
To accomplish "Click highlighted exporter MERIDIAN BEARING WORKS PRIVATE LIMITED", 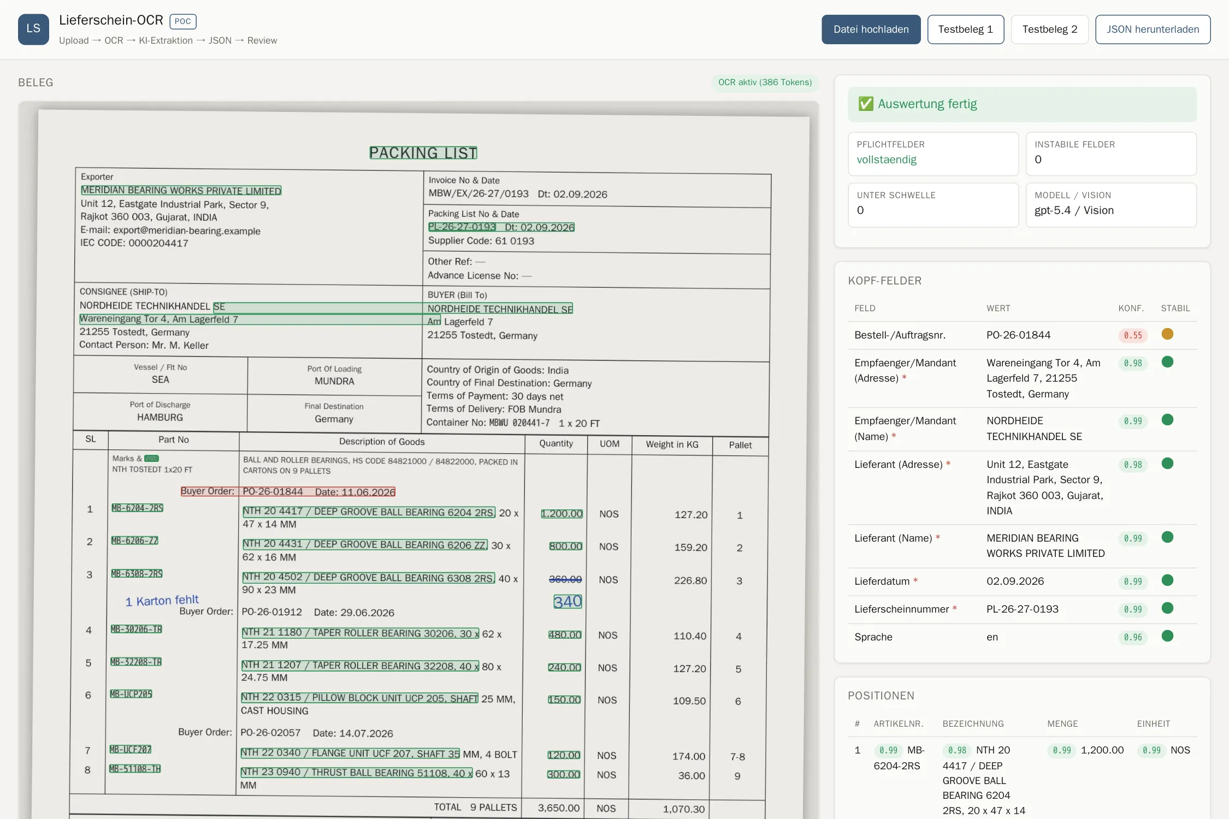I will 181,191.
